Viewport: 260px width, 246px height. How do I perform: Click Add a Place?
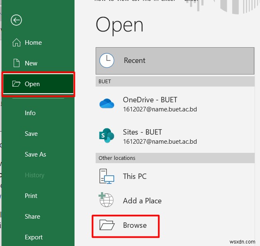[175, 200]
